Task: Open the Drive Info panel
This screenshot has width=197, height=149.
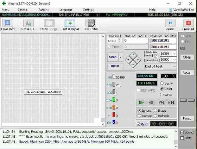Action: point(8,25)
